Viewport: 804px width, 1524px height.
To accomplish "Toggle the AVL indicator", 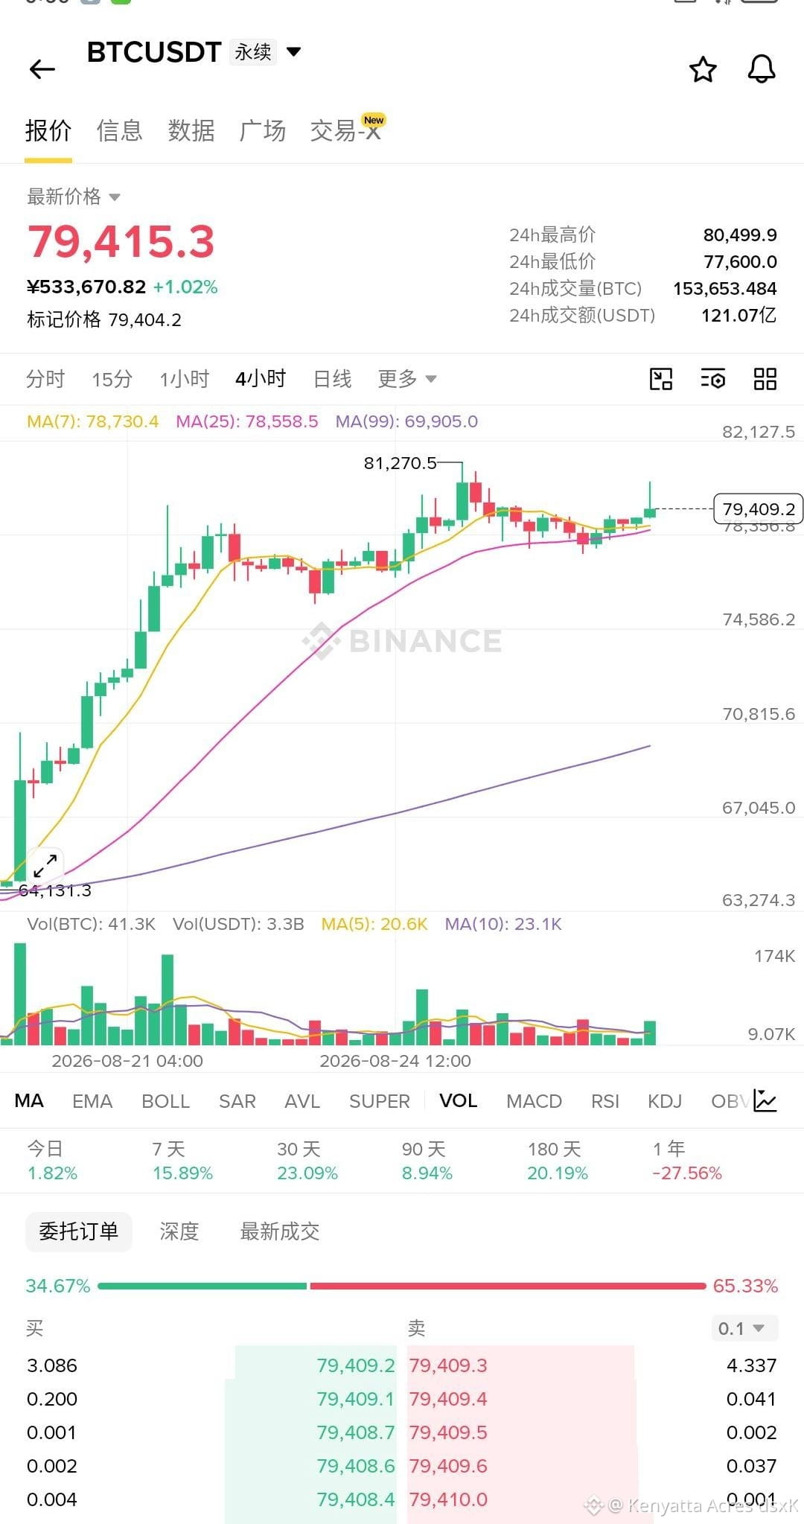I will pos(302,1100).
